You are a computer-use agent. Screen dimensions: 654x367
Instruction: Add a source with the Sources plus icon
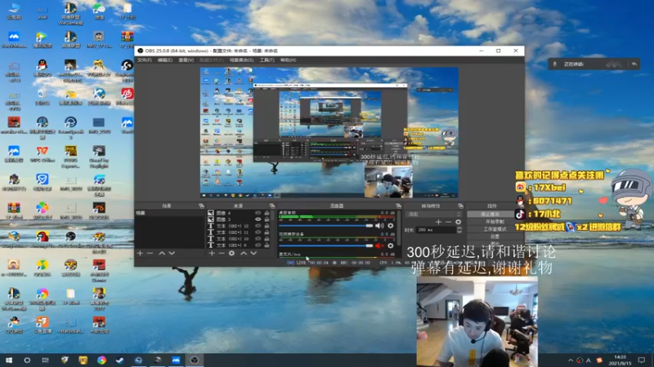point(212,253)
